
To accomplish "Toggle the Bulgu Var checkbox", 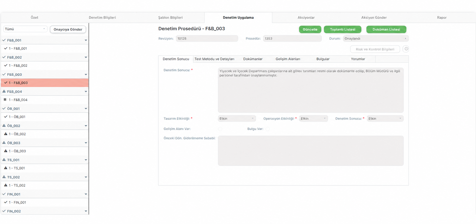I will (x=268, y=129).
